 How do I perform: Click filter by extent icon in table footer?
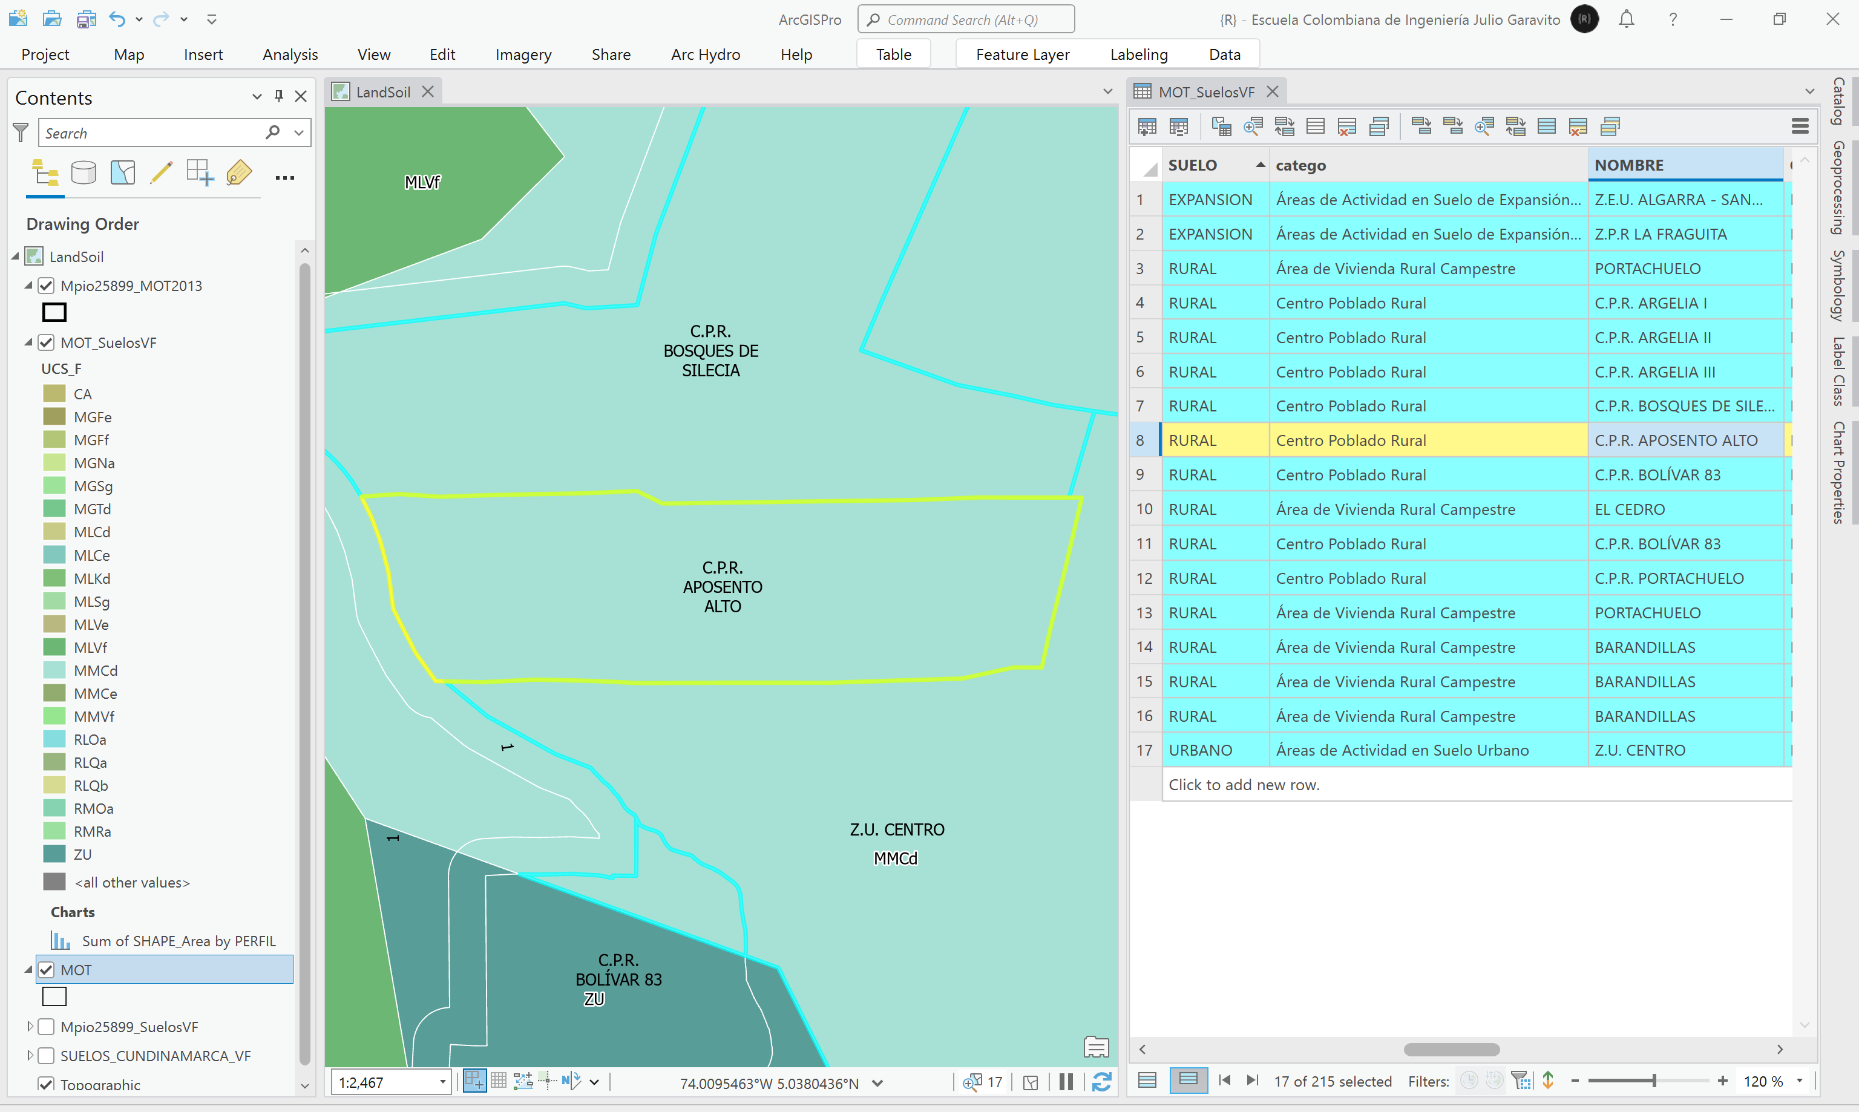1521,1081
